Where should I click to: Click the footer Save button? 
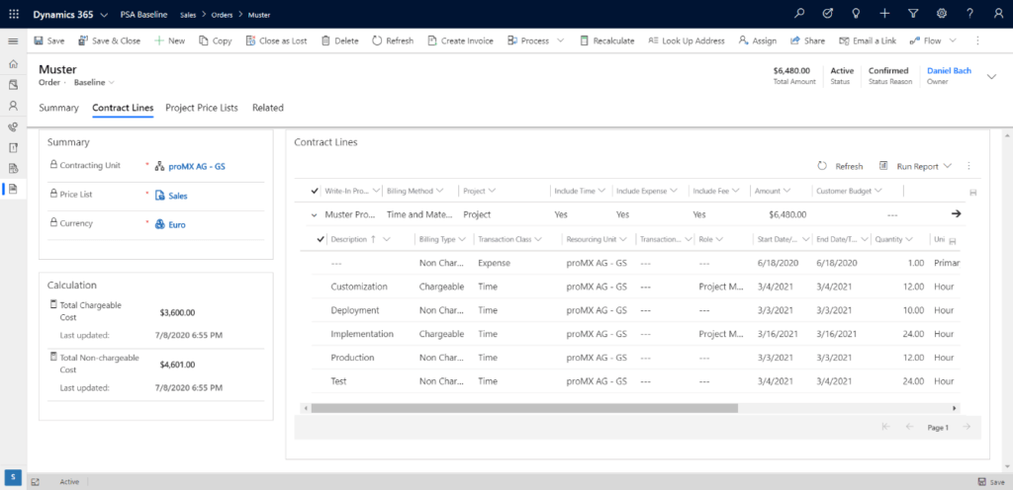991,482
